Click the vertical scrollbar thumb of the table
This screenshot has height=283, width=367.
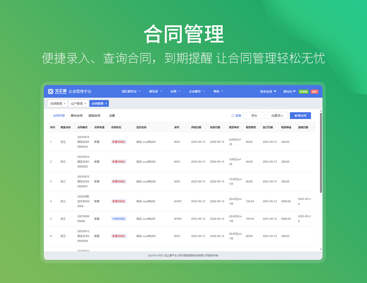coord(321,153)
